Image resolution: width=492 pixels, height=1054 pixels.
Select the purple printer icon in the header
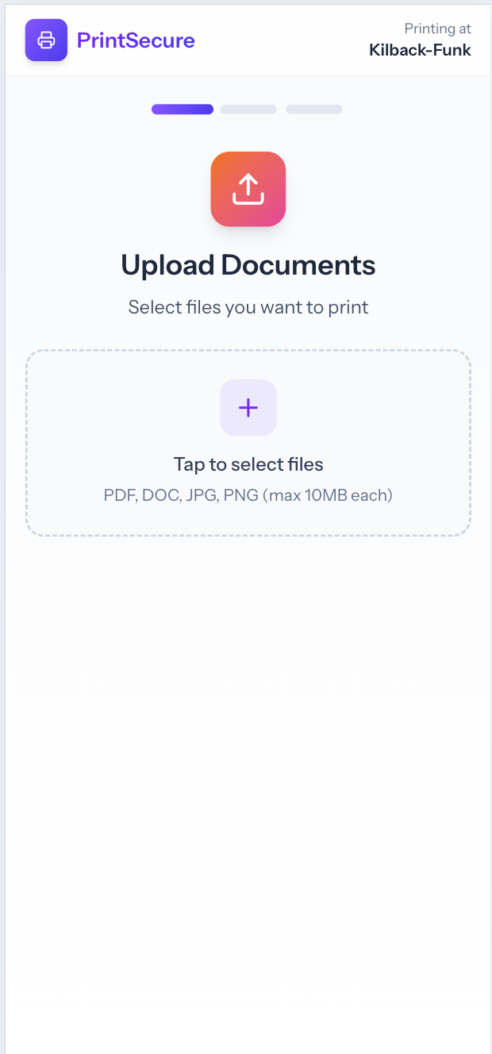46,40
